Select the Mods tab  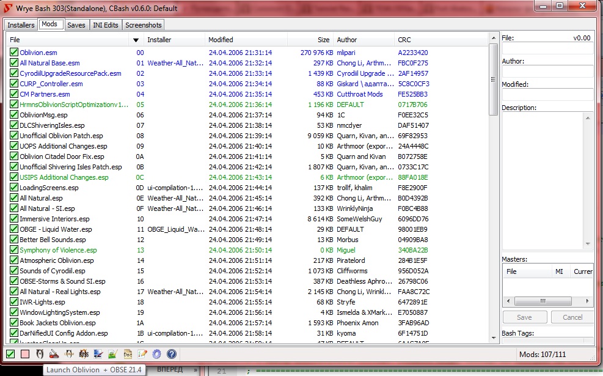[x=49, y=24]
